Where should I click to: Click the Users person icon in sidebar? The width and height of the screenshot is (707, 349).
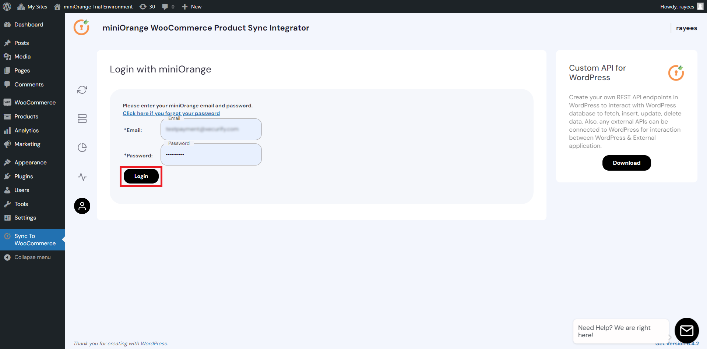[7, 190]
